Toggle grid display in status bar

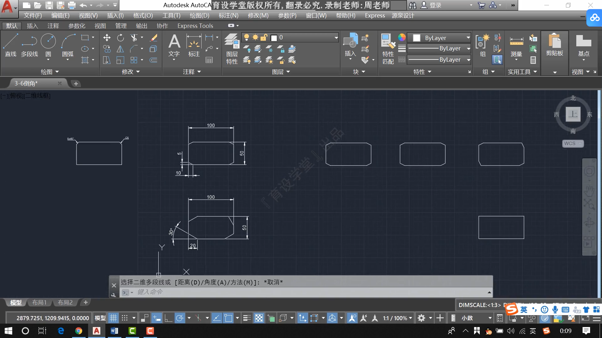[x=113, y=318]
